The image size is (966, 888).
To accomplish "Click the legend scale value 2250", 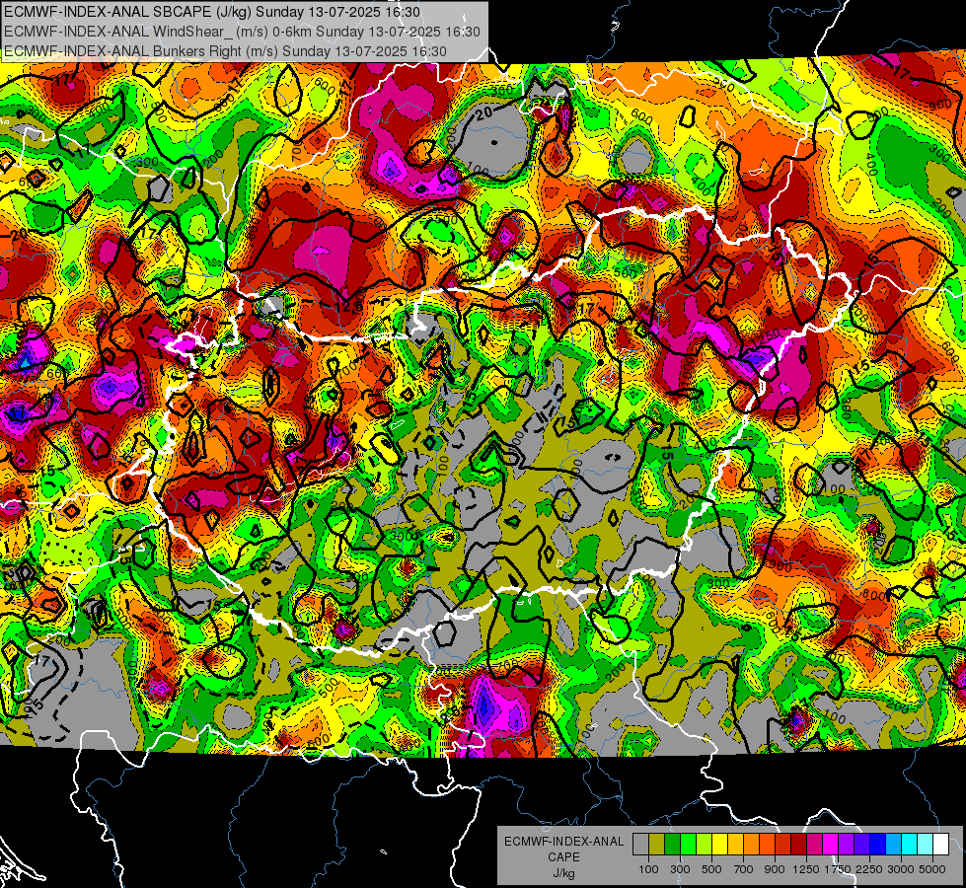I will pos(869,869).
